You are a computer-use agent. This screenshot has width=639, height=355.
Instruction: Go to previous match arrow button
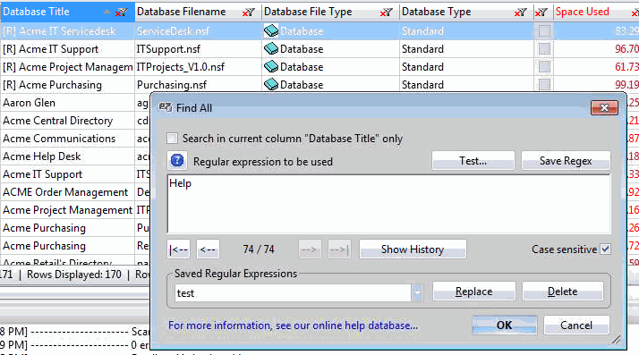pos(208,249)
